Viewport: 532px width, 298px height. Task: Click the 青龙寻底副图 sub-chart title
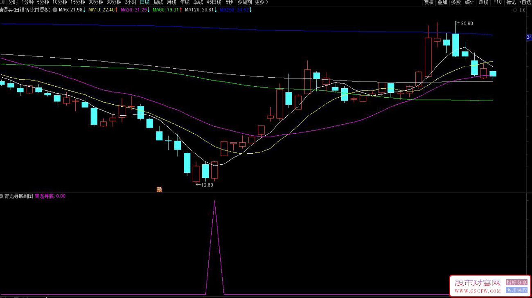(19, 196)
